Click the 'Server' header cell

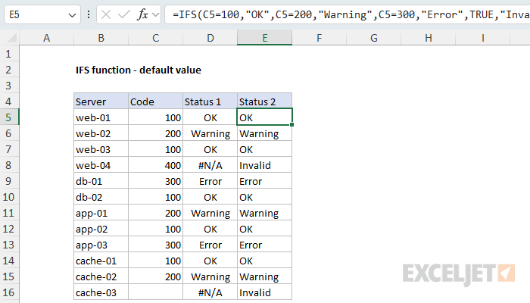101,102
